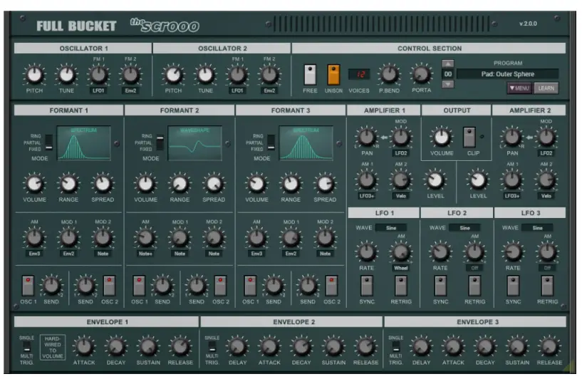
Task: Click the Envelope 3 SUSTAIN knob
Action: 517,347
